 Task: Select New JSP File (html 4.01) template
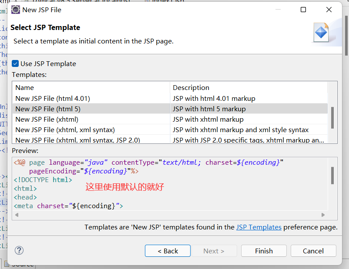point(53,98)
